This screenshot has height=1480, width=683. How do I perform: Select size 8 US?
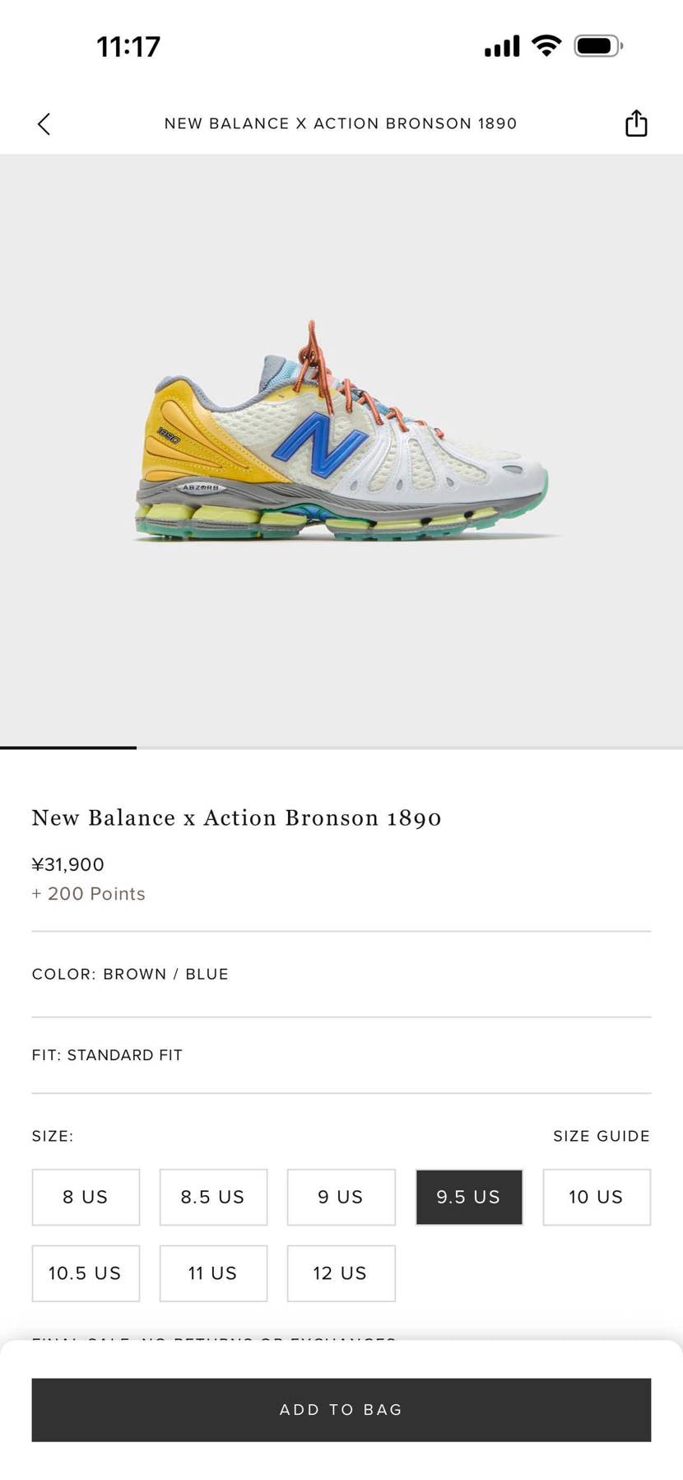click(x=86, y=1197)
